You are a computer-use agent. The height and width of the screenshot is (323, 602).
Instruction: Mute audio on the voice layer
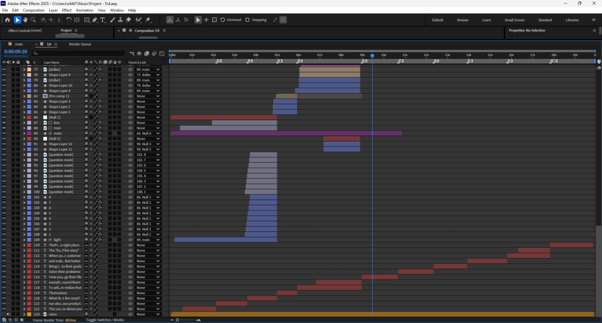tap(9, 314)
